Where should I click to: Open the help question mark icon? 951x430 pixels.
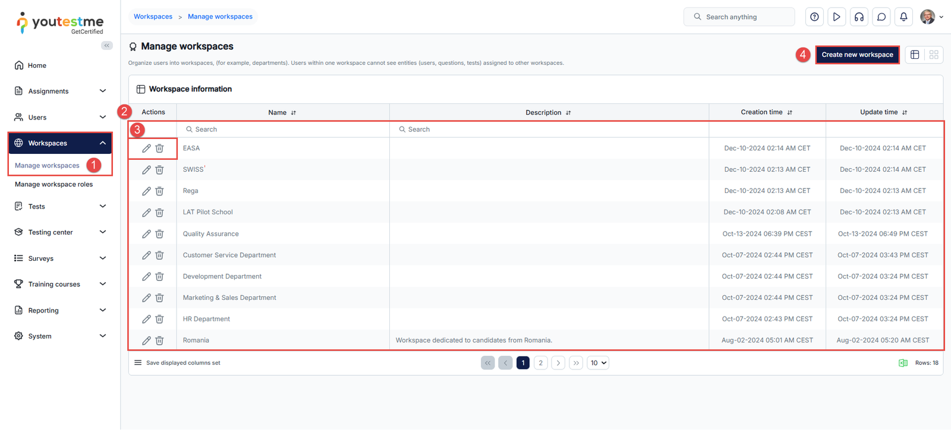(x=814, y=17)
